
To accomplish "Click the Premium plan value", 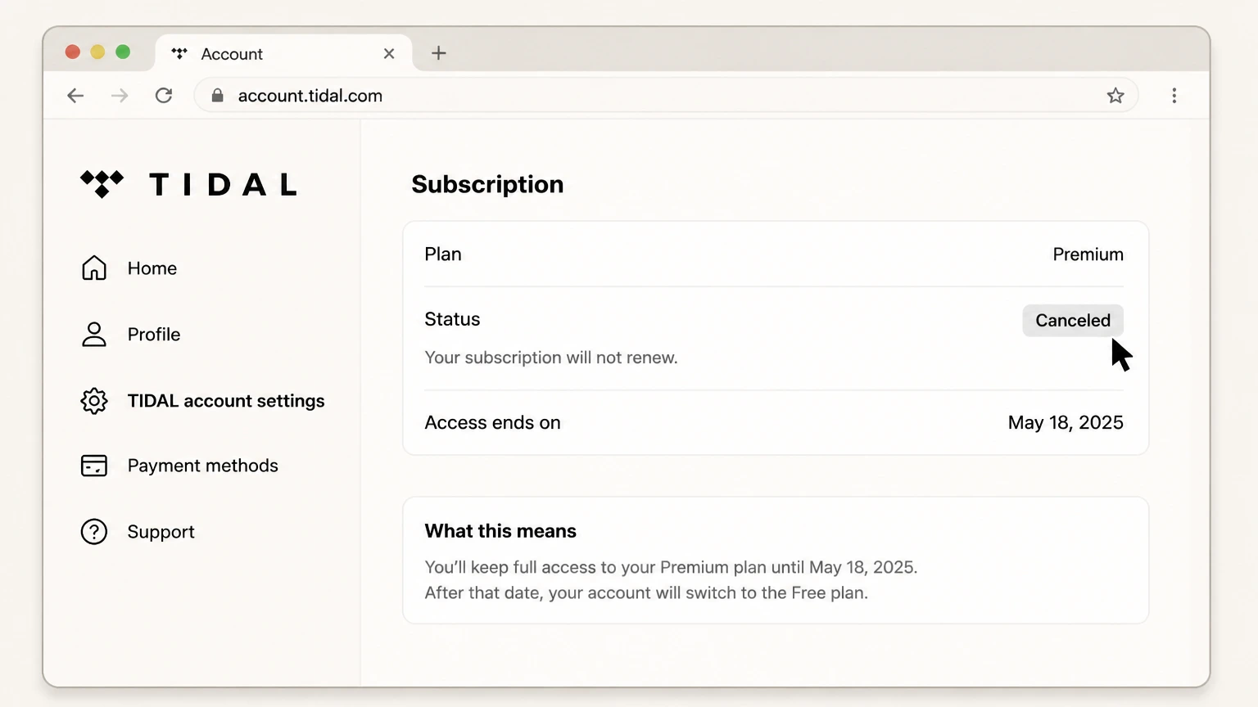I will pos(1088,254).
